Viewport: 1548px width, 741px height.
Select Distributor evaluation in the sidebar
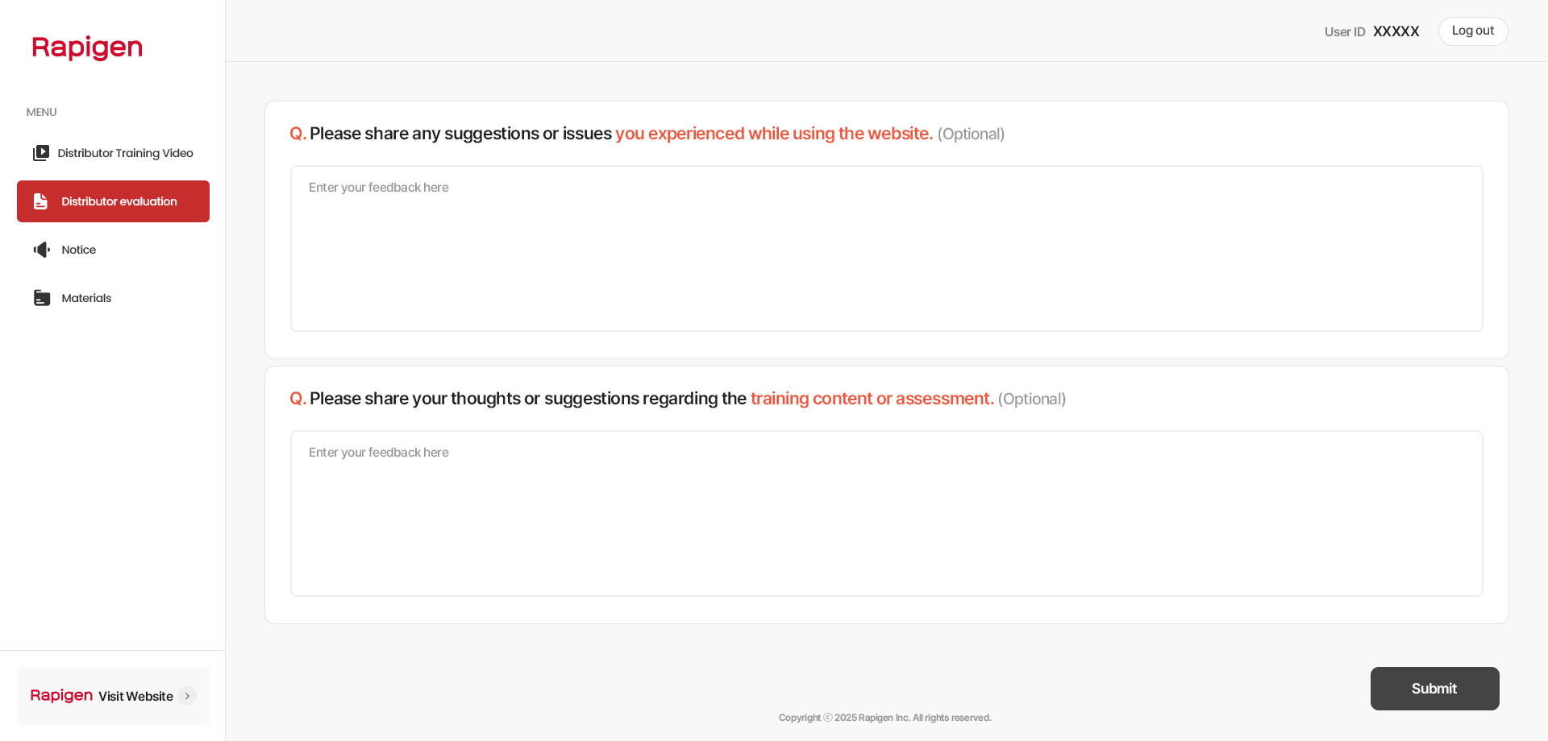click(113, 201)
